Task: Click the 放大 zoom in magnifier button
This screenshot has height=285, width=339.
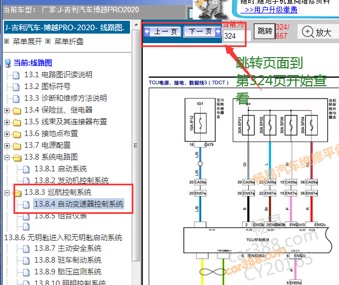Action: [317, 32]
